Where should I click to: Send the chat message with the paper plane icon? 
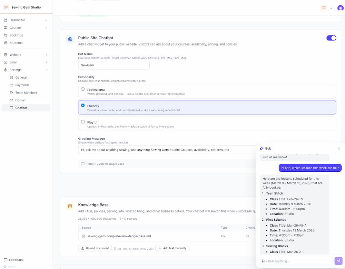[338, 261]
